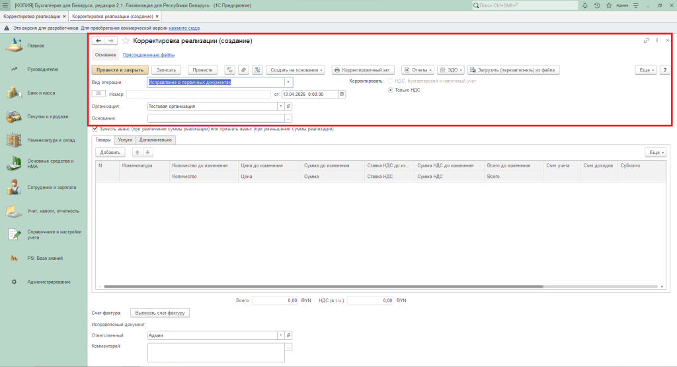Toggle the Зачесть аванс checkbox
The width and height of the screenshot is (677, 367).
[95, 129]
